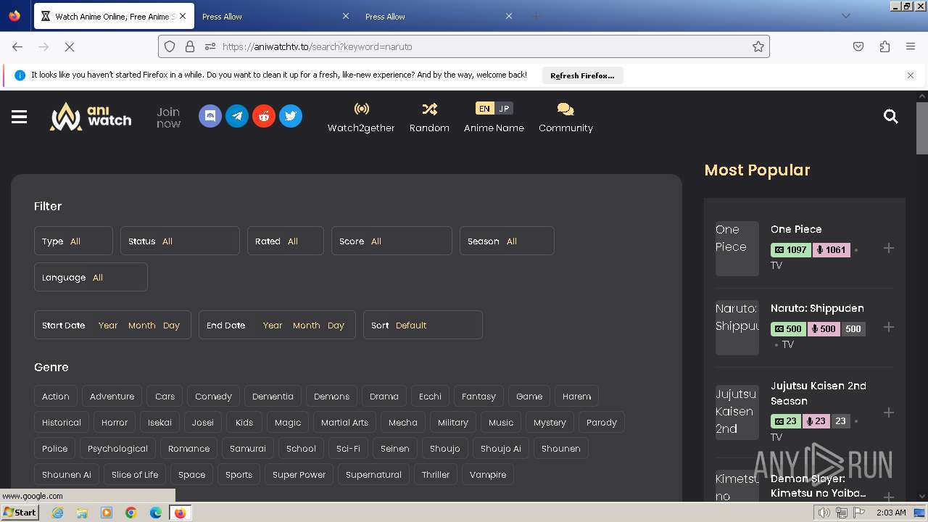Open the Telegram join icon
Image resolution: width=928 pixels, height=522 pixels.
[237, 116]
